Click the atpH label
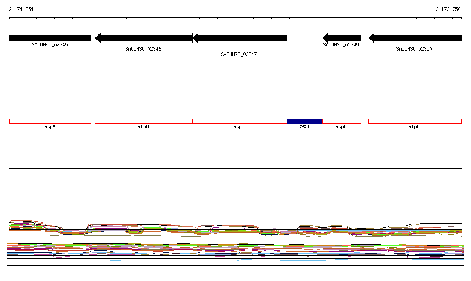The height and width of the screenshot is (281, 471). (x=144, y=126)
